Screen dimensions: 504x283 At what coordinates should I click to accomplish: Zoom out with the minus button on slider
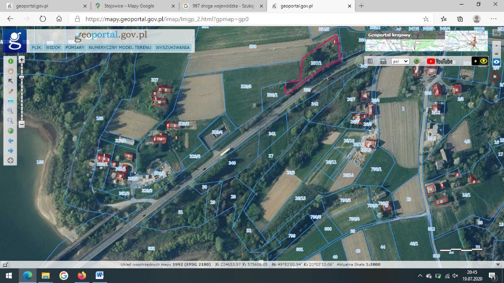pyautogui.click(x=22, y=124)
